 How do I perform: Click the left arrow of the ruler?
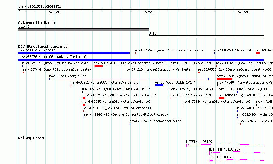tap(19, 9)
